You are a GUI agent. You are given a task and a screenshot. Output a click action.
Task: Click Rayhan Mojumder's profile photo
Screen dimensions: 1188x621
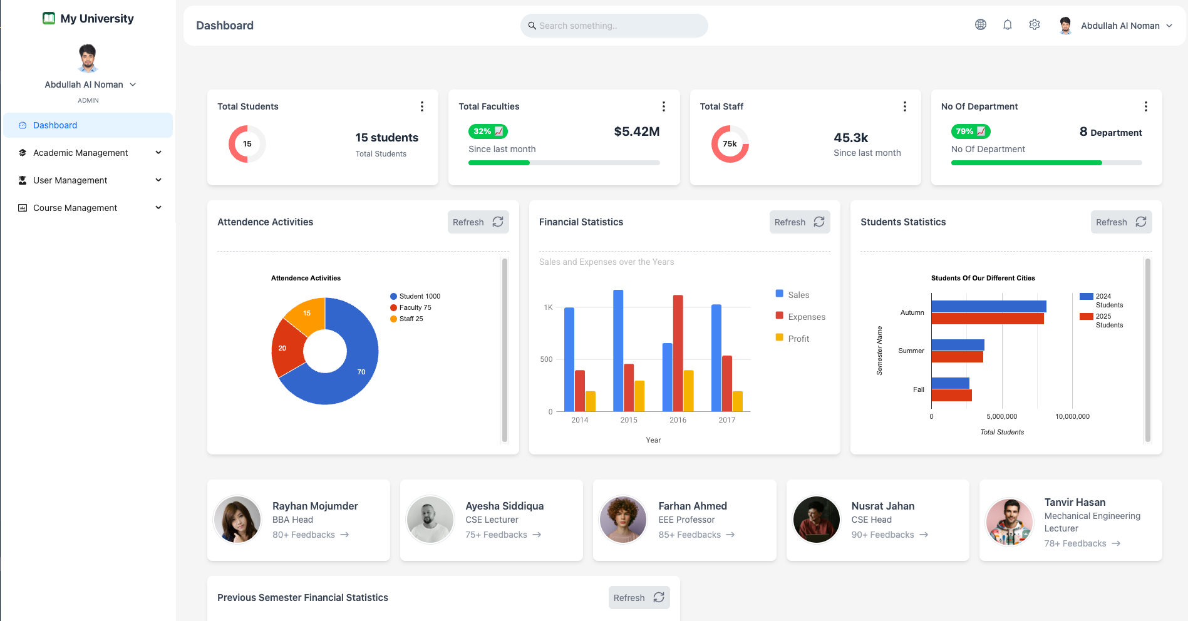[237, 520]
